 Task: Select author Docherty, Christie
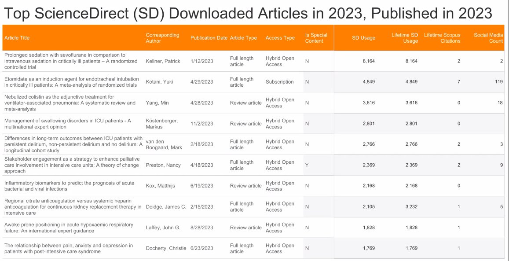pos(166,248)
